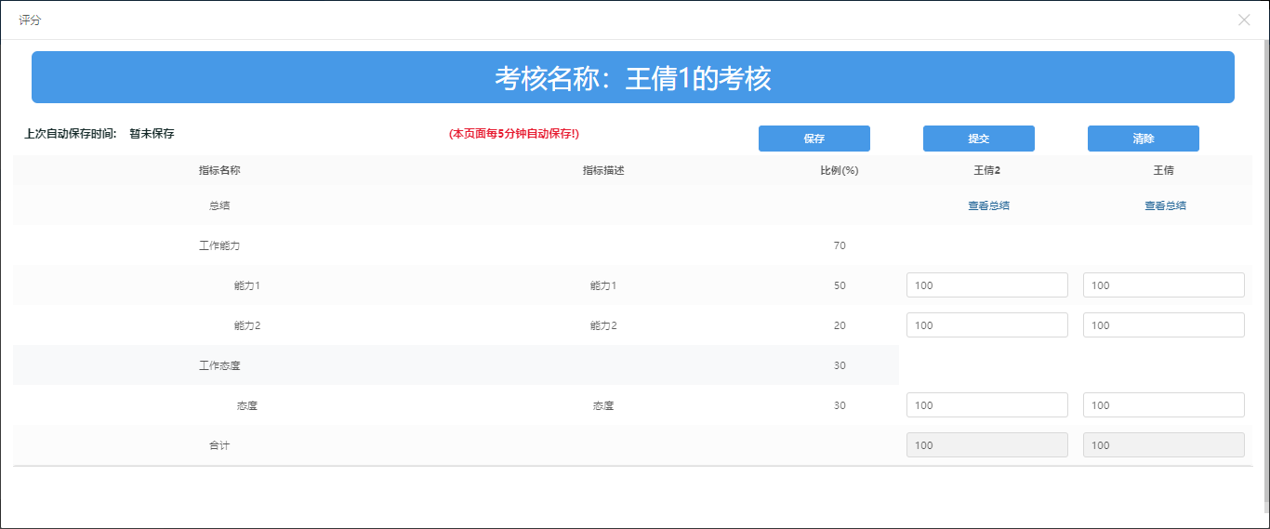Click the 指标名称 column header
This screenshot has height=529, width=1270.
tap(219, 170)
